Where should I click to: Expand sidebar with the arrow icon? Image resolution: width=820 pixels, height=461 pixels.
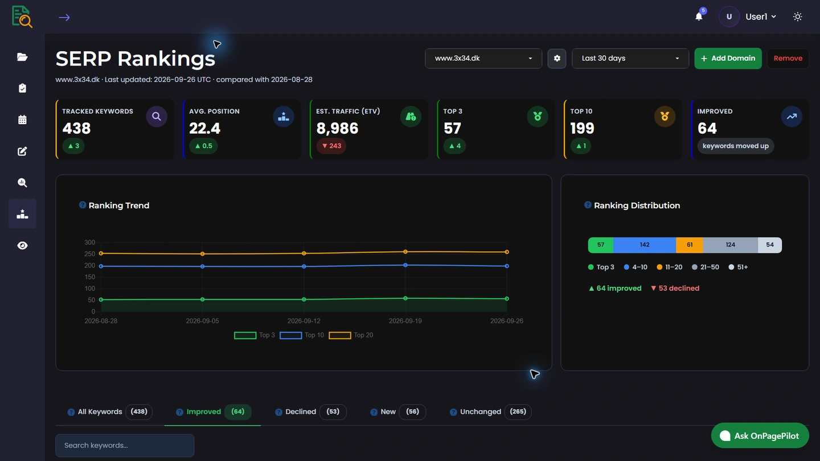pos(64,18)
